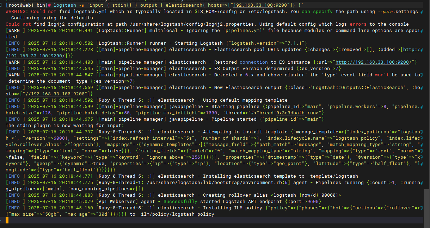Click timestamp 20:18:44.737

76,132
